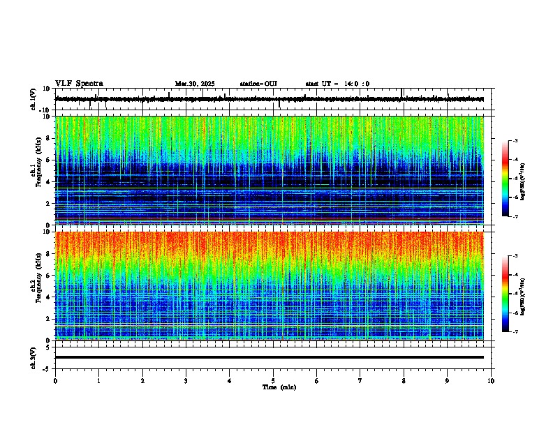Click the "-7" label on ch.2 colorbar
This screenshot has width=553, height=427.
coord(515,332)
